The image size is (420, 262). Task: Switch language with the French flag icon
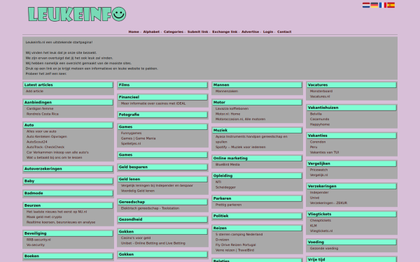pyautogui.click(x=383, y=5)
